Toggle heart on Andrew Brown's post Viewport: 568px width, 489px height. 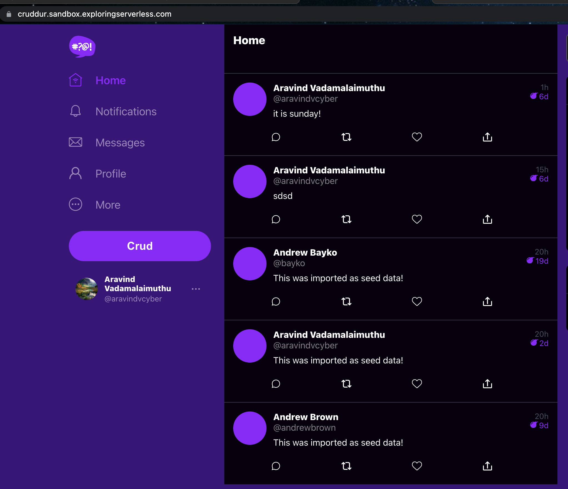[417, 466]
